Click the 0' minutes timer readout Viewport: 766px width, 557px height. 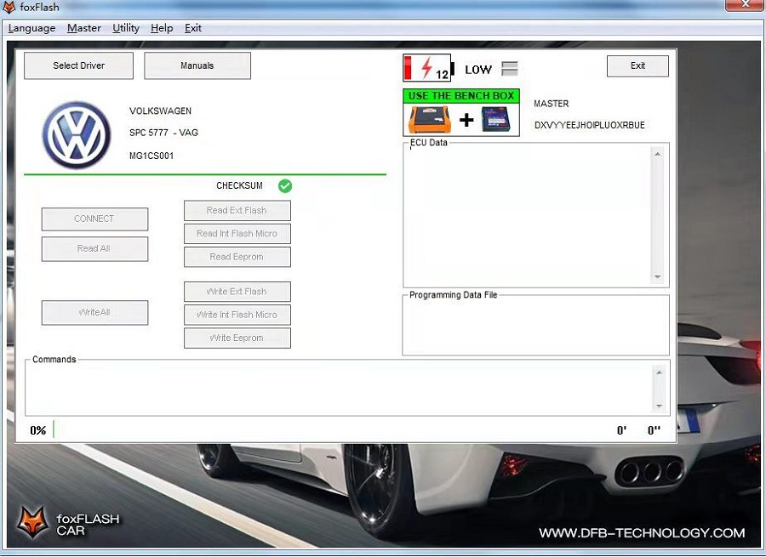(x=621, y=430)
